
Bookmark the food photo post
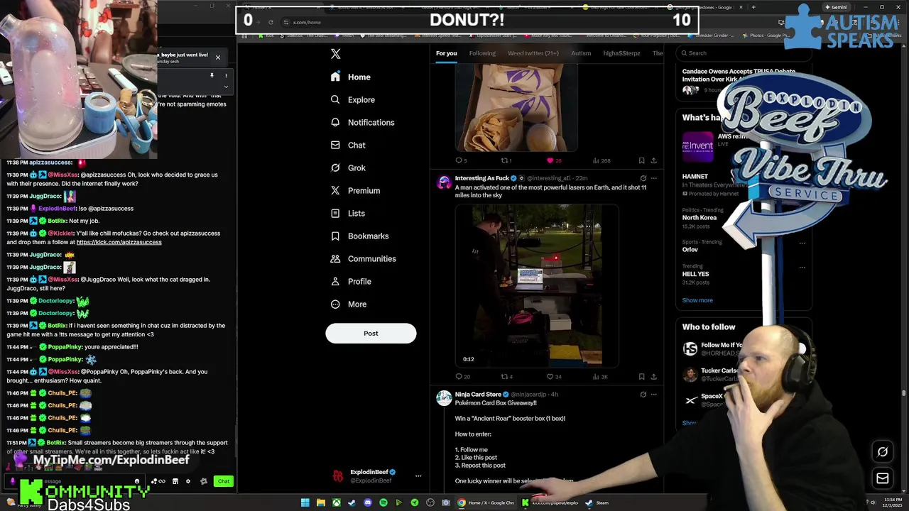(x=641, y=160)
